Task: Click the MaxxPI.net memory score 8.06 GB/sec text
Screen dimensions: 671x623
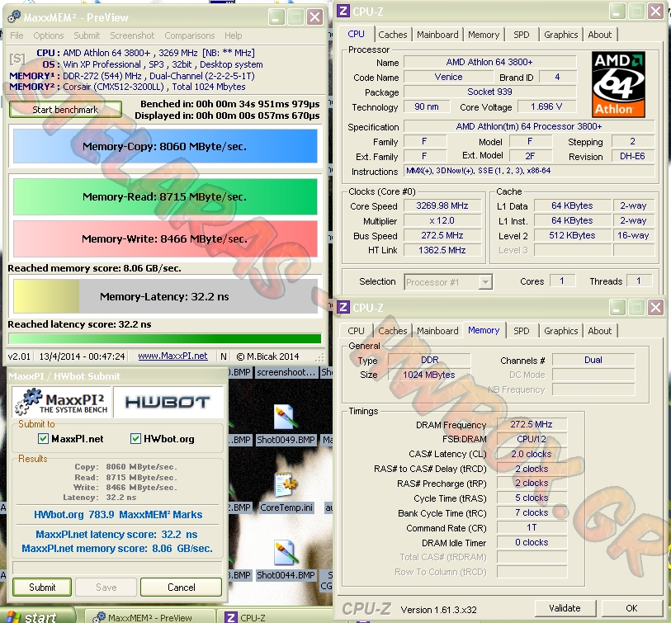Action: coord(117,549)
